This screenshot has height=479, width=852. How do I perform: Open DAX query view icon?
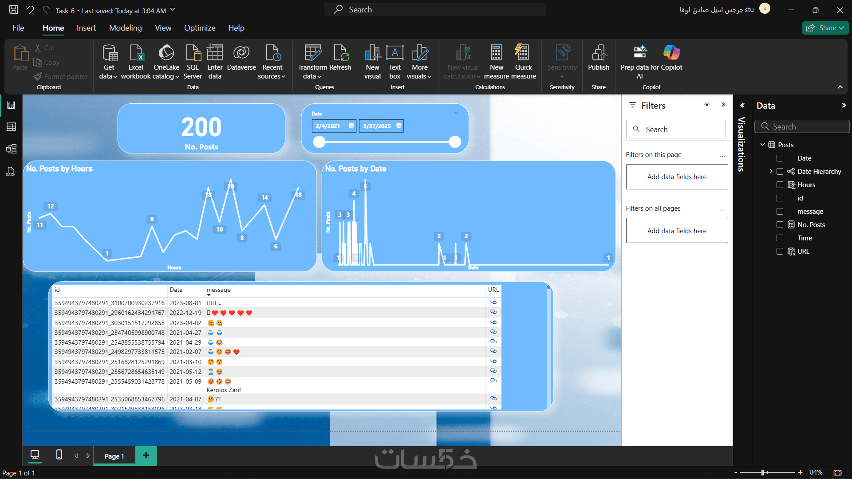click(11, 172)
